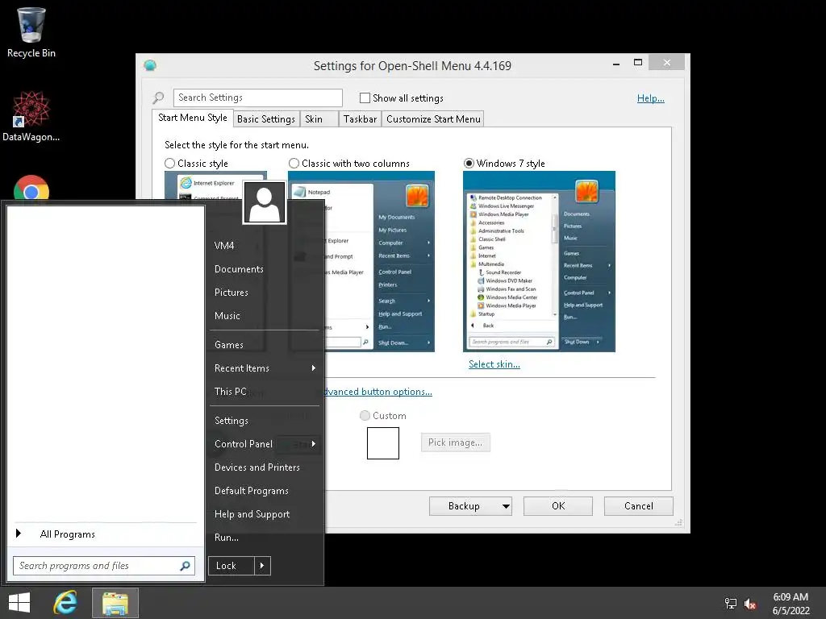Click the Search programs and files field
This screenshot has width=826, height=619.
pos(104,566)
